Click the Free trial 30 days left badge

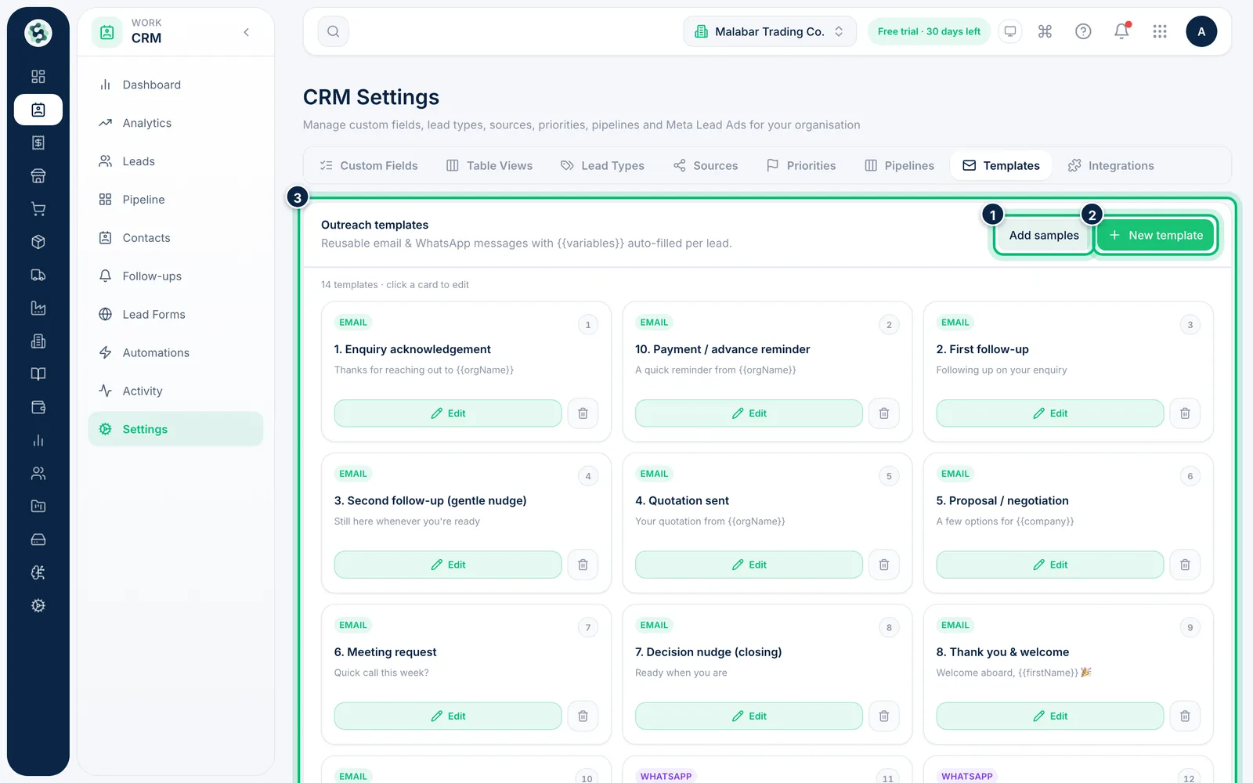click(929, 31)
